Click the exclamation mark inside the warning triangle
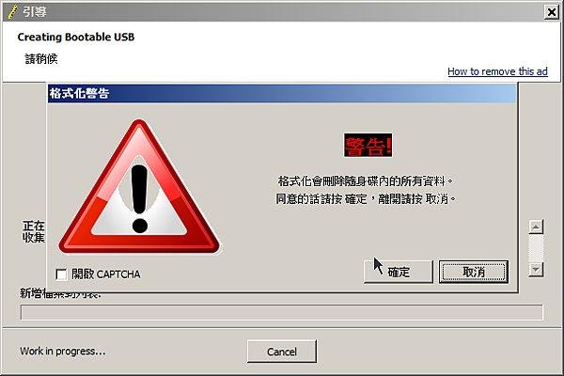564x376 pixels. [139, 198]
